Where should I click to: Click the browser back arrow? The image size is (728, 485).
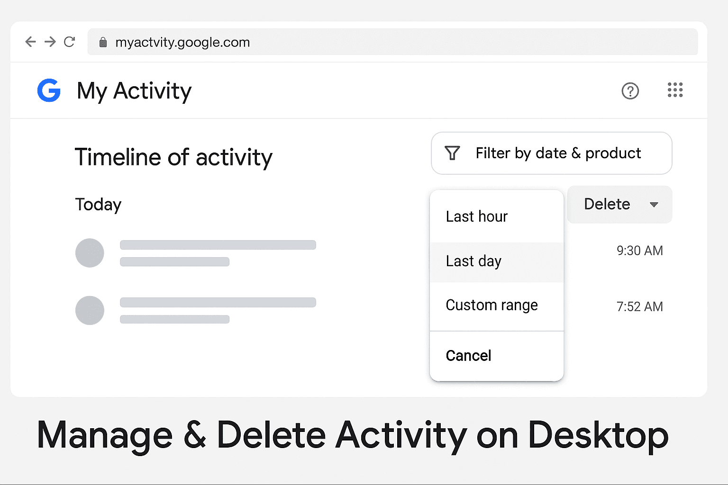tap(30, 42)
